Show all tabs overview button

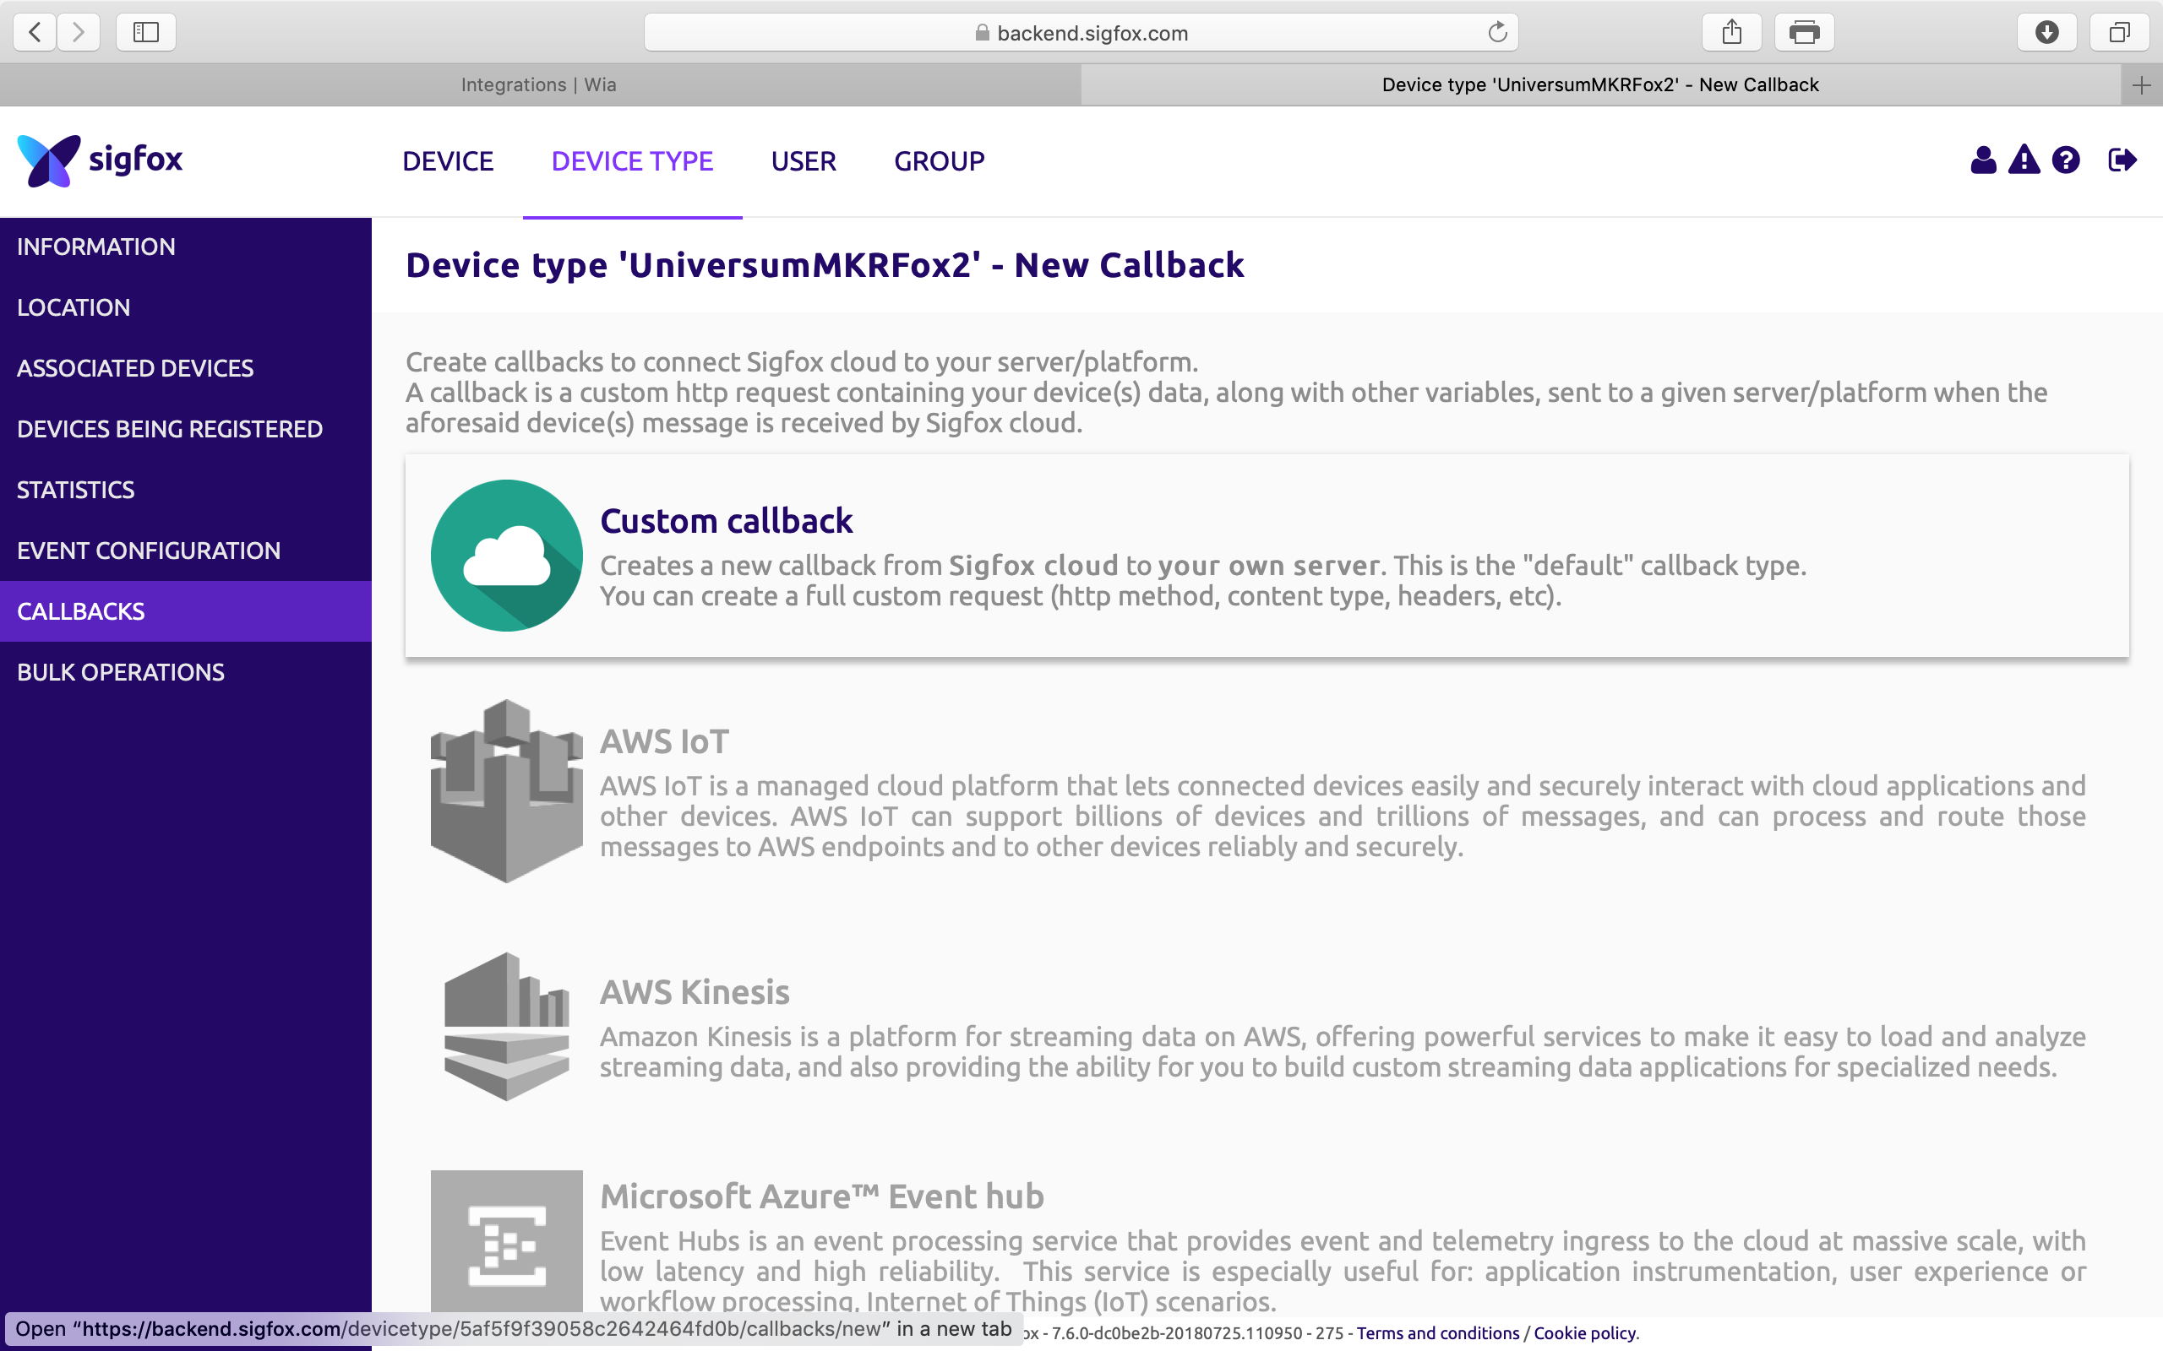pyautogui.click(x=2119, y=33)
